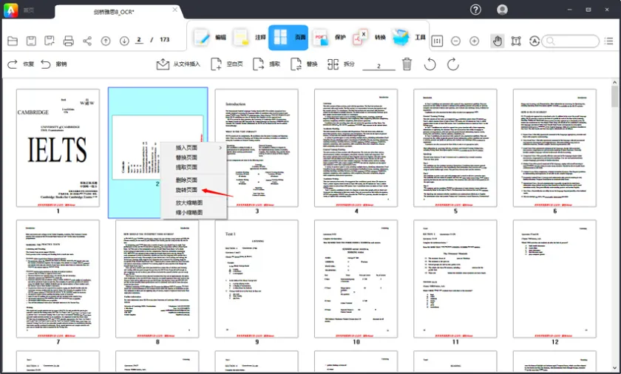Screen dimensions: 621x374
Task: Click the 从文件插入 button
Action: (178, 64)
